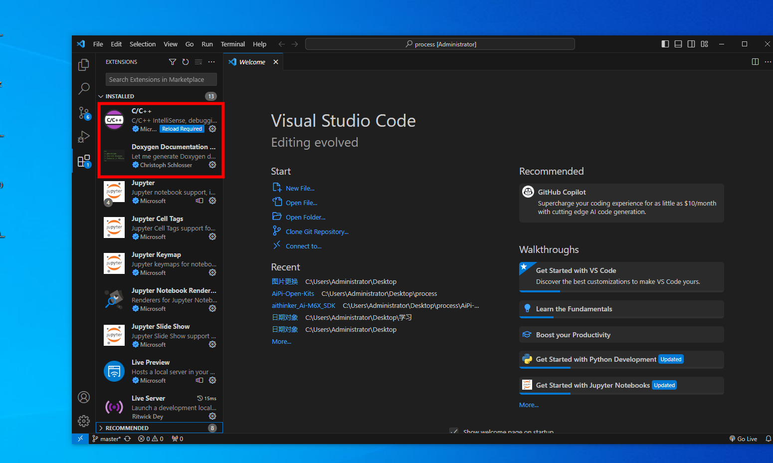
Task: Click the process command center search box
Action: (x=440, y=44)
